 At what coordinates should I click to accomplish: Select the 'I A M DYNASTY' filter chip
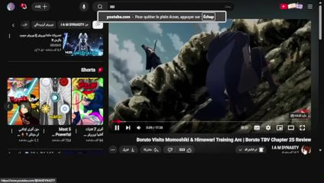click(74, 25)
